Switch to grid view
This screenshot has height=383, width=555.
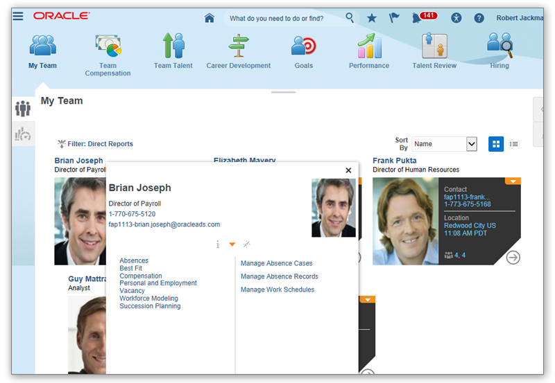pyautogui.click(x=496, y=144)
